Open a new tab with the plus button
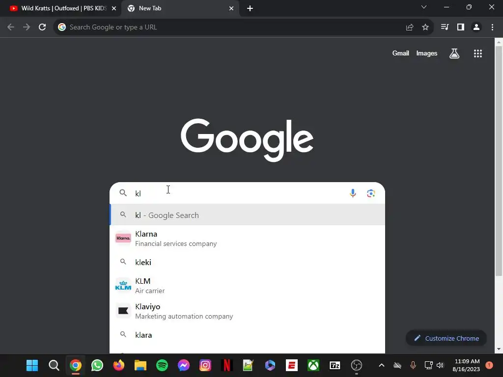This screenshot has width=503, height=377. click(x=250, y=8)
